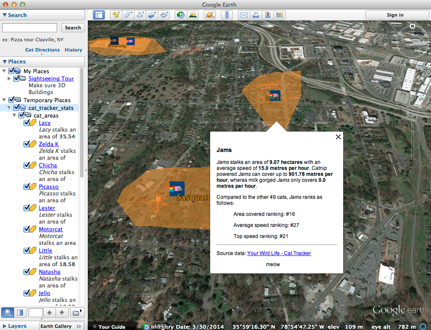Image resolution: width=431 pixels, height=330 pixels.
Task: Expand the Layers panel
Action: click(x=4, y=326)
